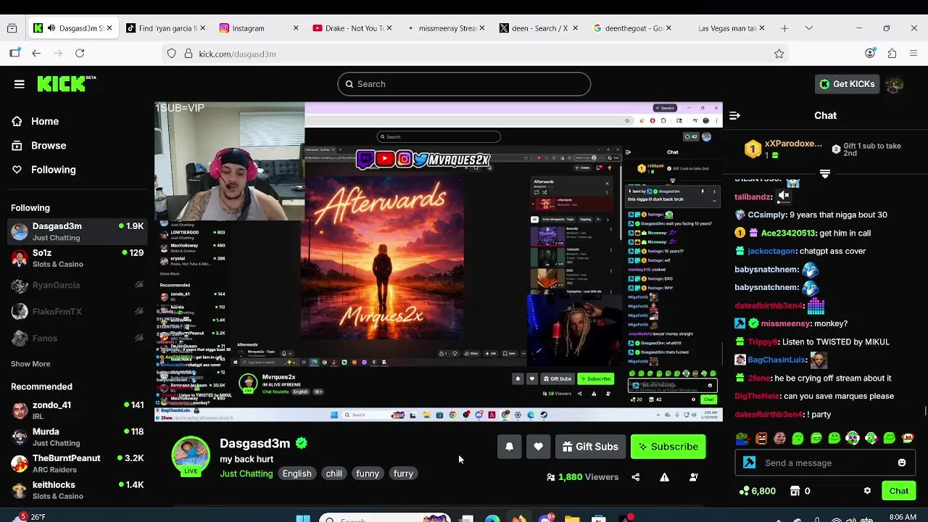The width and height of the screenshot is (928, 522).
Task: Select the offline Fanos channel
Action: point(78,338)
